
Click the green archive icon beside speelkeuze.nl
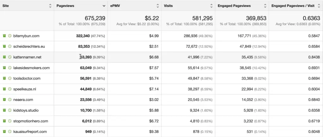[x=4, y=89]
